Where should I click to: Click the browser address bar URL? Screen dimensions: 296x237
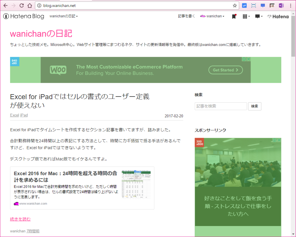coord(60,6)
